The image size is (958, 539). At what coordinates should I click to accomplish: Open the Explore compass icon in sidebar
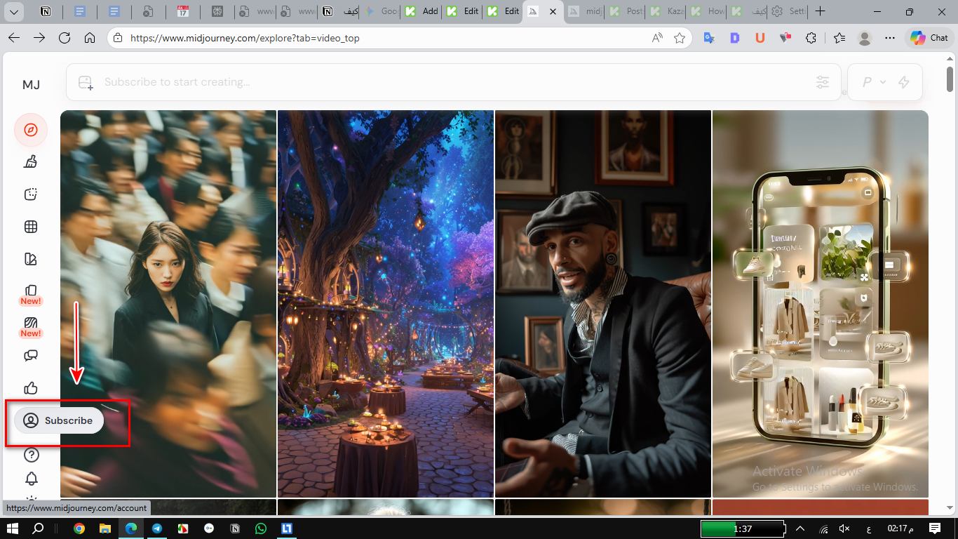pos(30,130)
